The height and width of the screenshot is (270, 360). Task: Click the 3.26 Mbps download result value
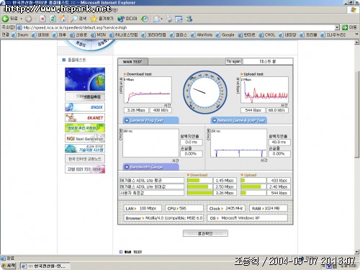coord(136,110)
